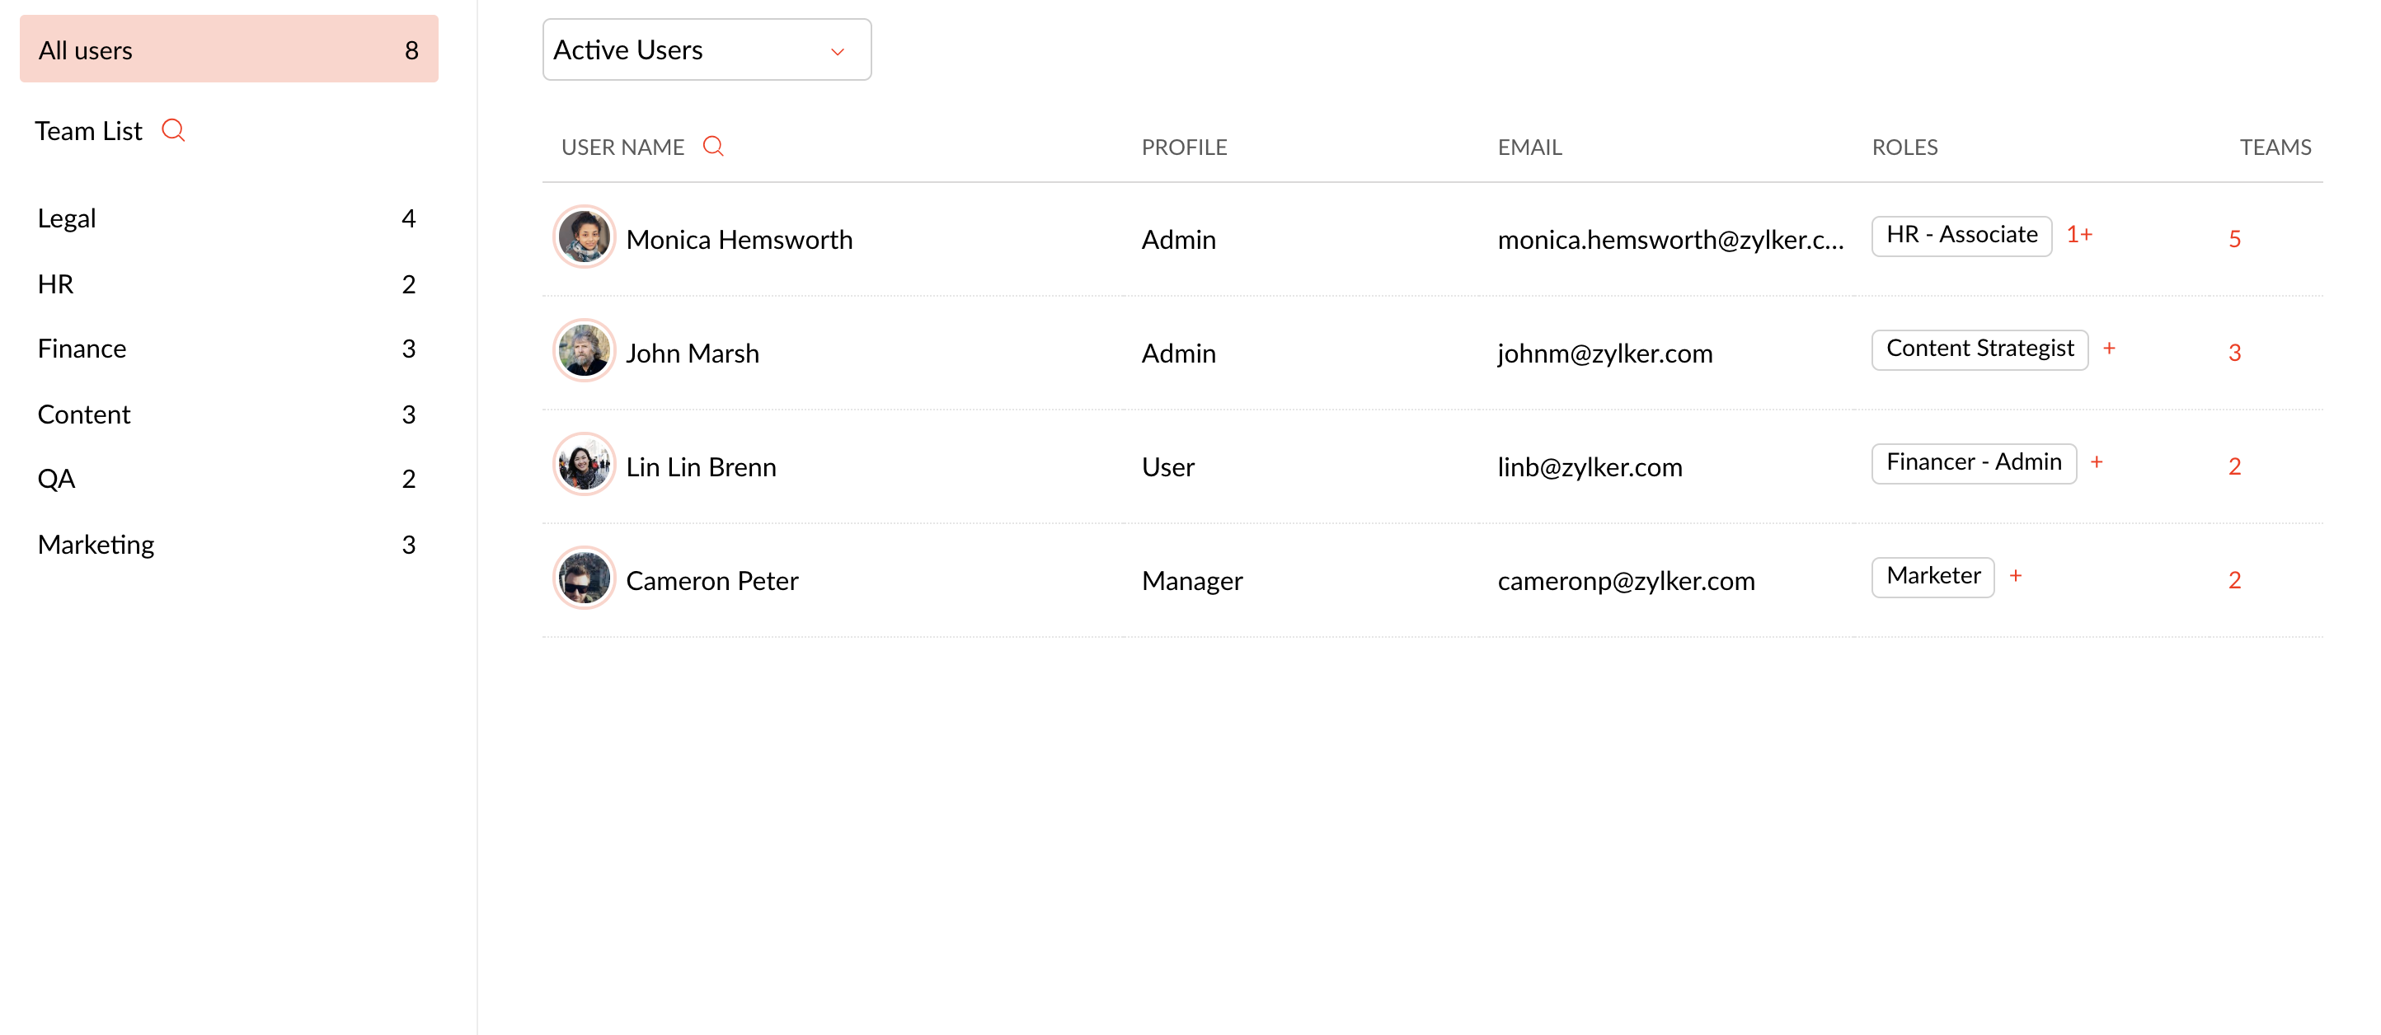Click the HR - Associate role tag
Viewport: 2381px width, 1035px height.
(1961, 236)
